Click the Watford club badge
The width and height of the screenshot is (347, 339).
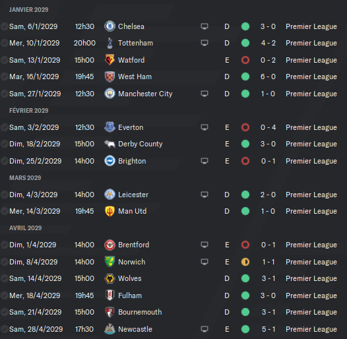(110, 60)
